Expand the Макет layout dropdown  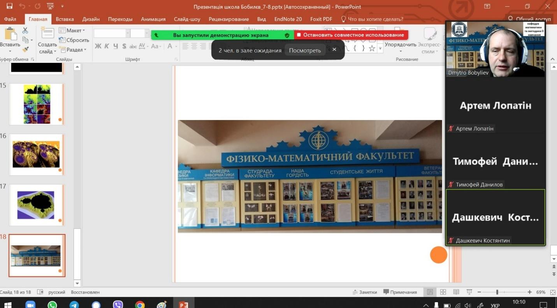[x=72, y=30]
